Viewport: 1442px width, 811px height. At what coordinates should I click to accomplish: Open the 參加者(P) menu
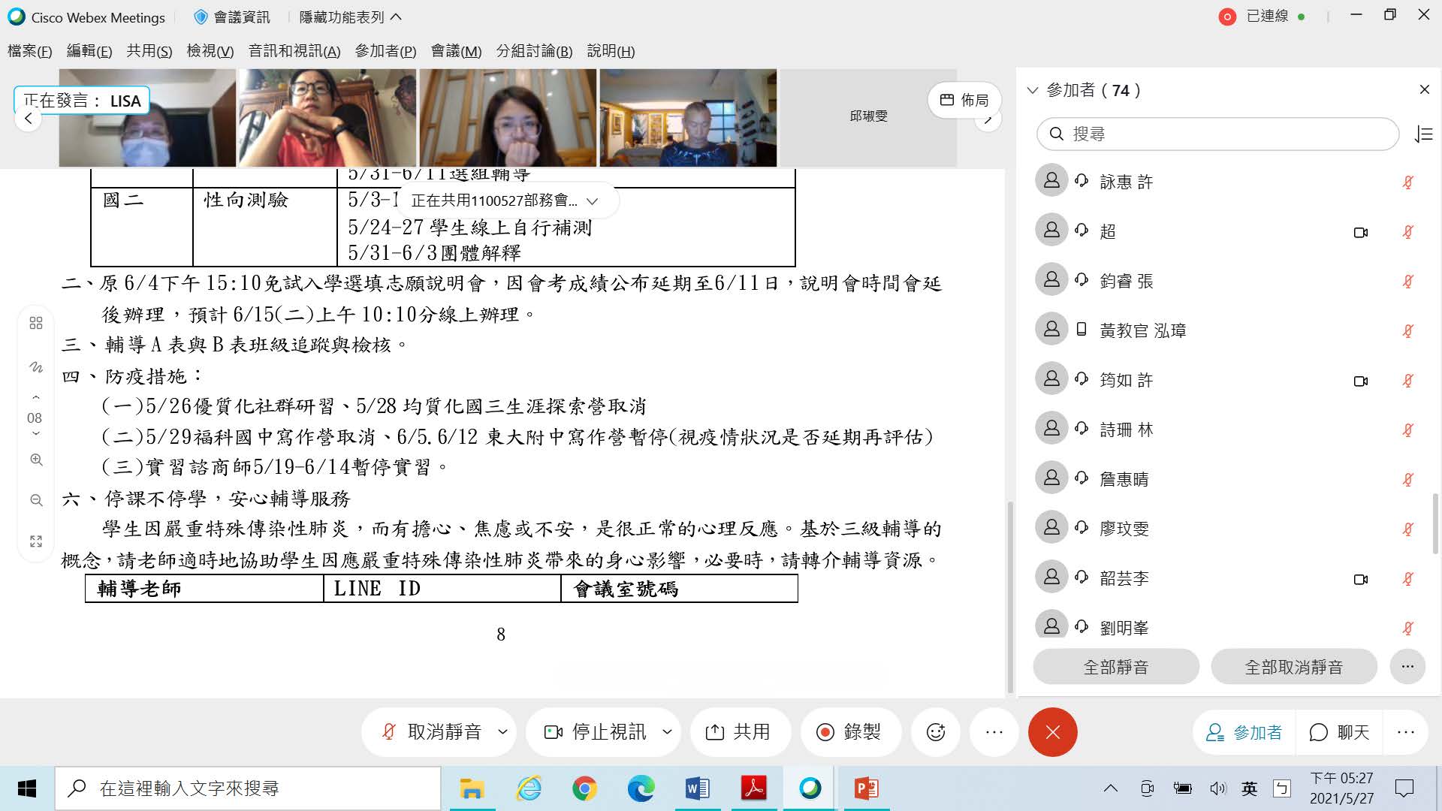pos(385,51)
